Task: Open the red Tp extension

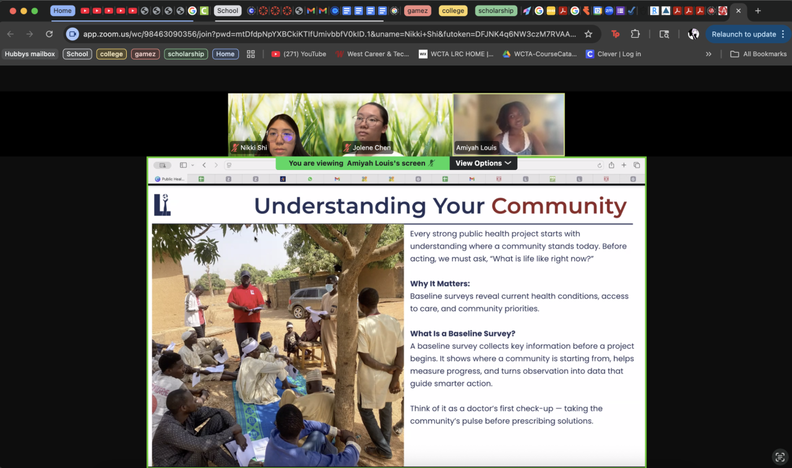Action: point(615,34)
